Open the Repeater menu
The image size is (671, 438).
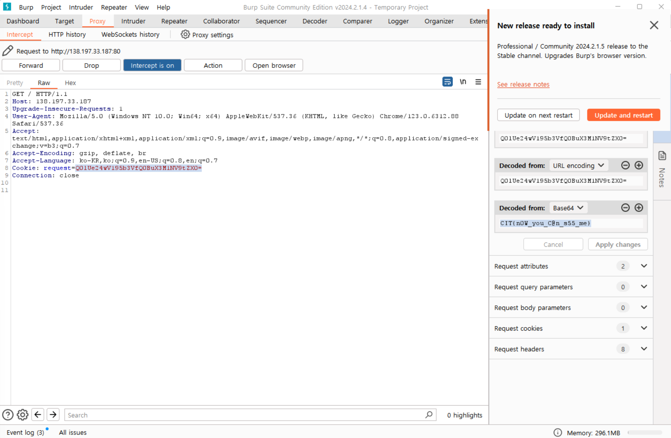114,7
